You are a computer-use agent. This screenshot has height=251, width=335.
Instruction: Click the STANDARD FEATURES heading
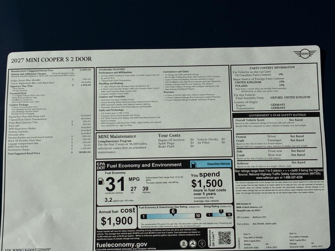coord(112,69)
